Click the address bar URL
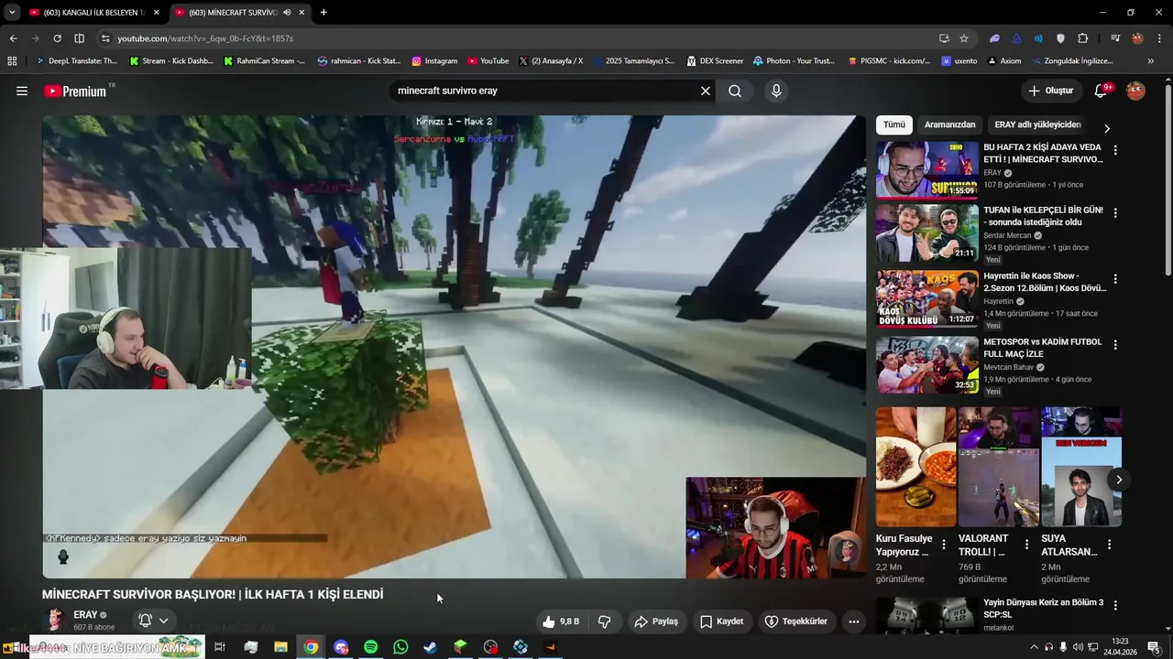 tap(205, 38)
